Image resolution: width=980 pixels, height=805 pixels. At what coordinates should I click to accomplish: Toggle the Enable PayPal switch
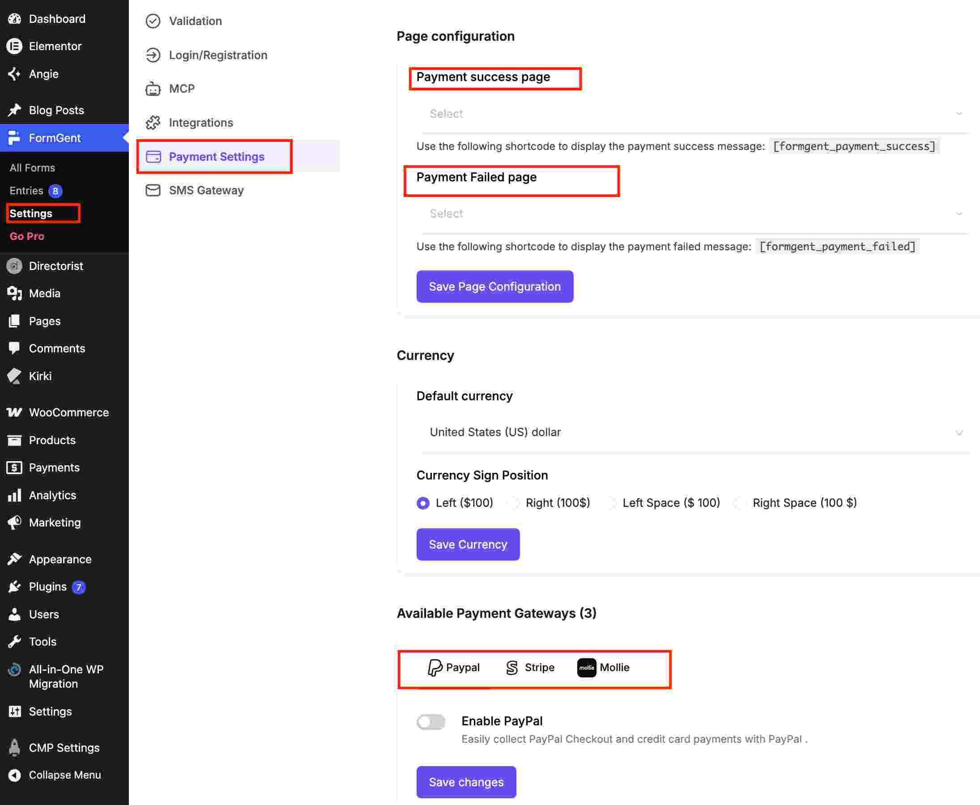[431, 722]
